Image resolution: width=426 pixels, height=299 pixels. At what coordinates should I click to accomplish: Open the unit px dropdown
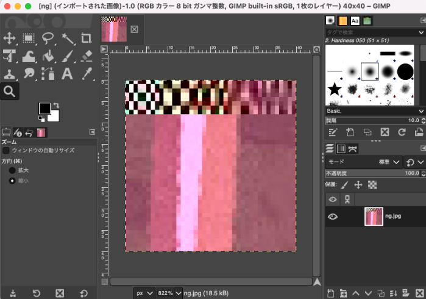pos(144,293)
